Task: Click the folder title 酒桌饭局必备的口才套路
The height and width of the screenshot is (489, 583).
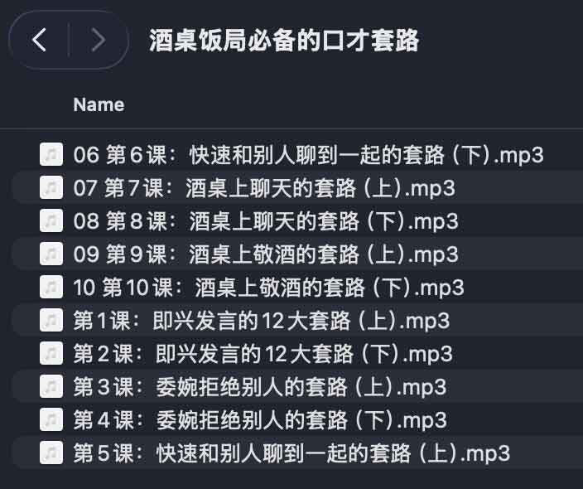Action: tap(284, 40)
